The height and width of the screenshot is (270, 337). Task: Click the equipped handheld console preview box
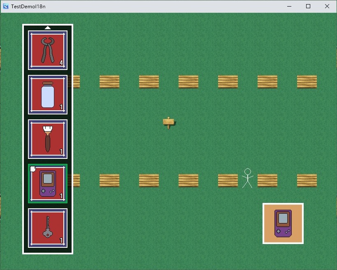click(283, 223)
